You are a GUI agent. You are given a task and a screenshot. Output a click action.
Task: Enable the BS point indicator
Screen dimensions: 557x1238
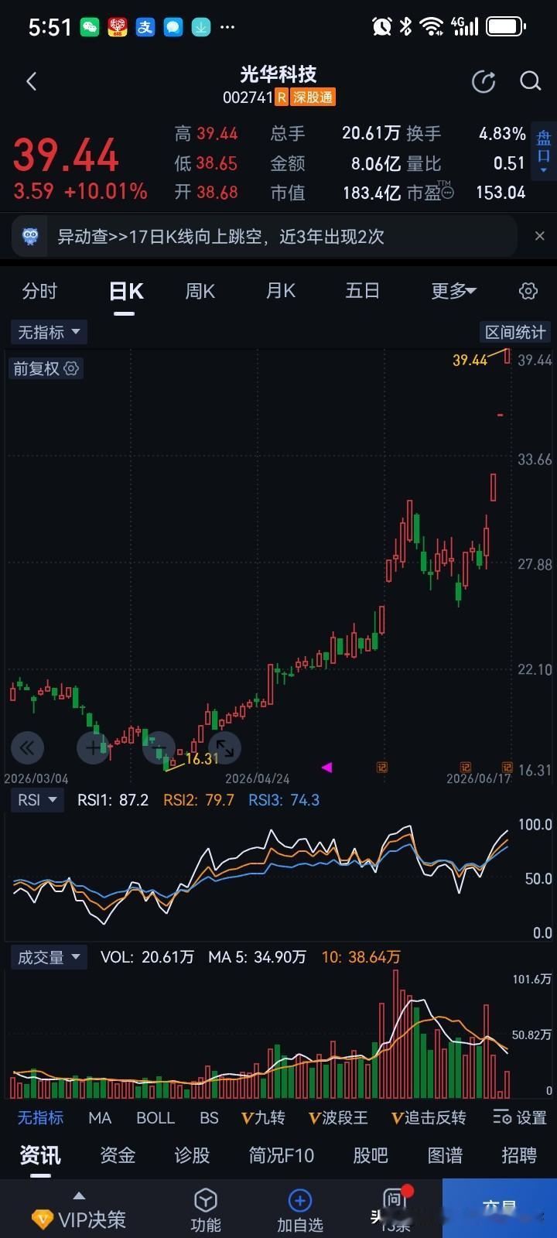(209, 1118)
